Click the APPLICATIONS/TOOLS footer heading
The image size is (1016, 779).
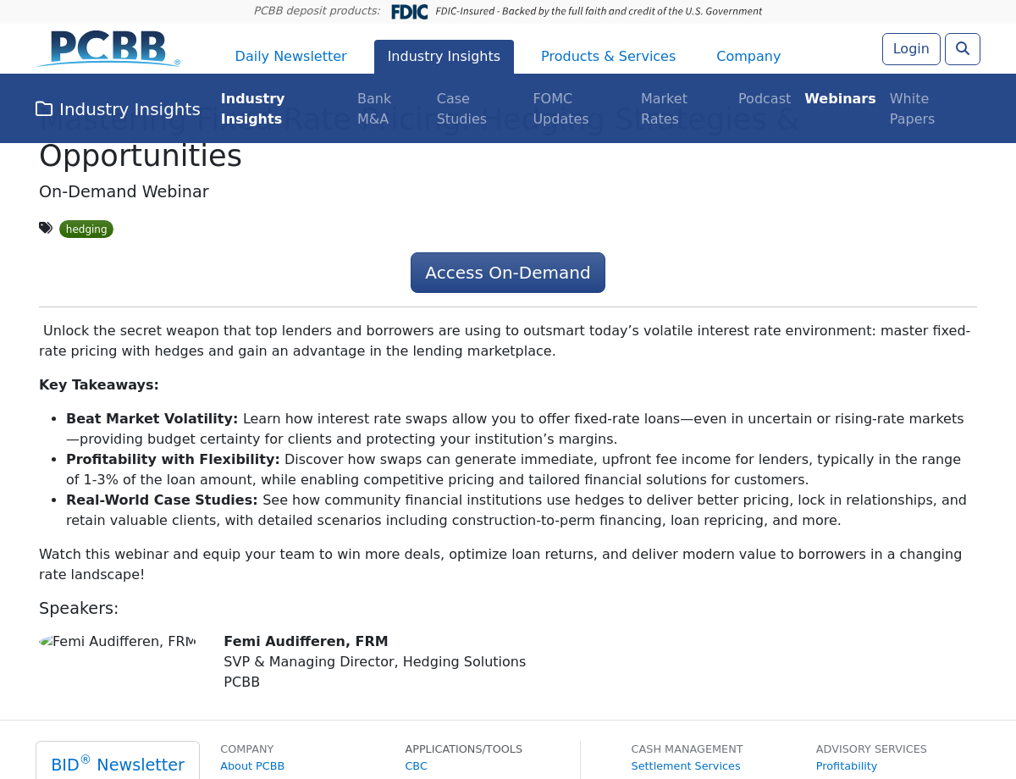463,749
